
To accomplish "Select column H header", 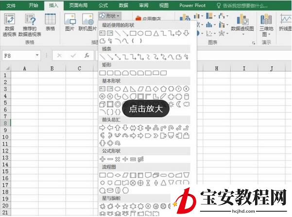I will click(x=216, y=69).
